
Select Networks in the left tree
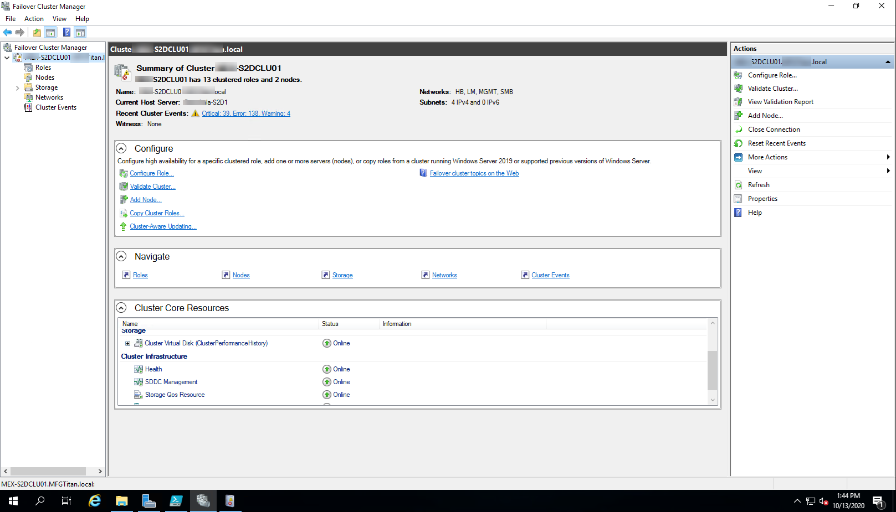point(49,97)
